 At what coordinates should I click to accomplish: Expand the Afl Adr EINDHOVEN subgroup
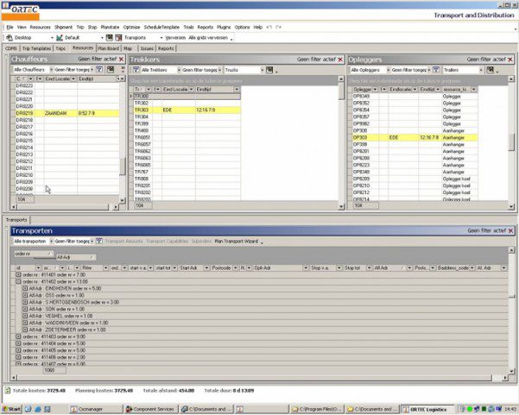tap(25, 288)
